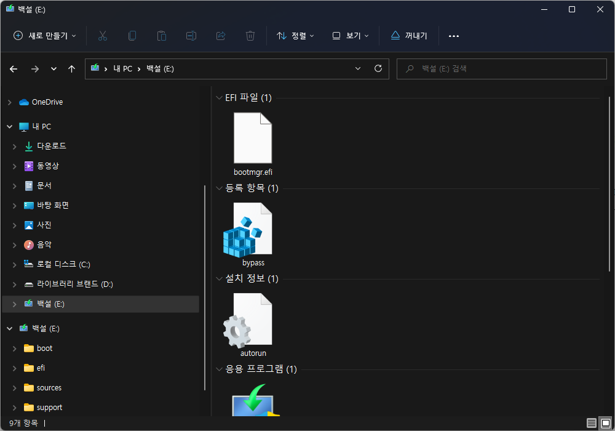This screenshot has width=615, height=431.
Task: Open the efi folder in sidebar
Action: coord(41,368)
